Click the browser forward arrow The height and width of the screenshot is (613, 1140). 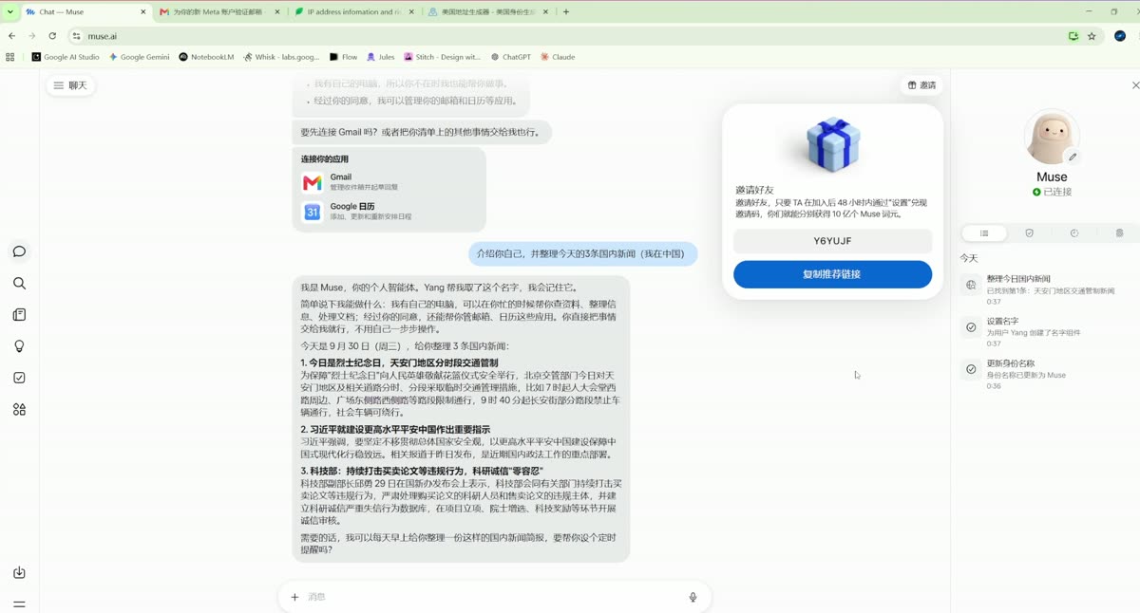pos(32,36)
